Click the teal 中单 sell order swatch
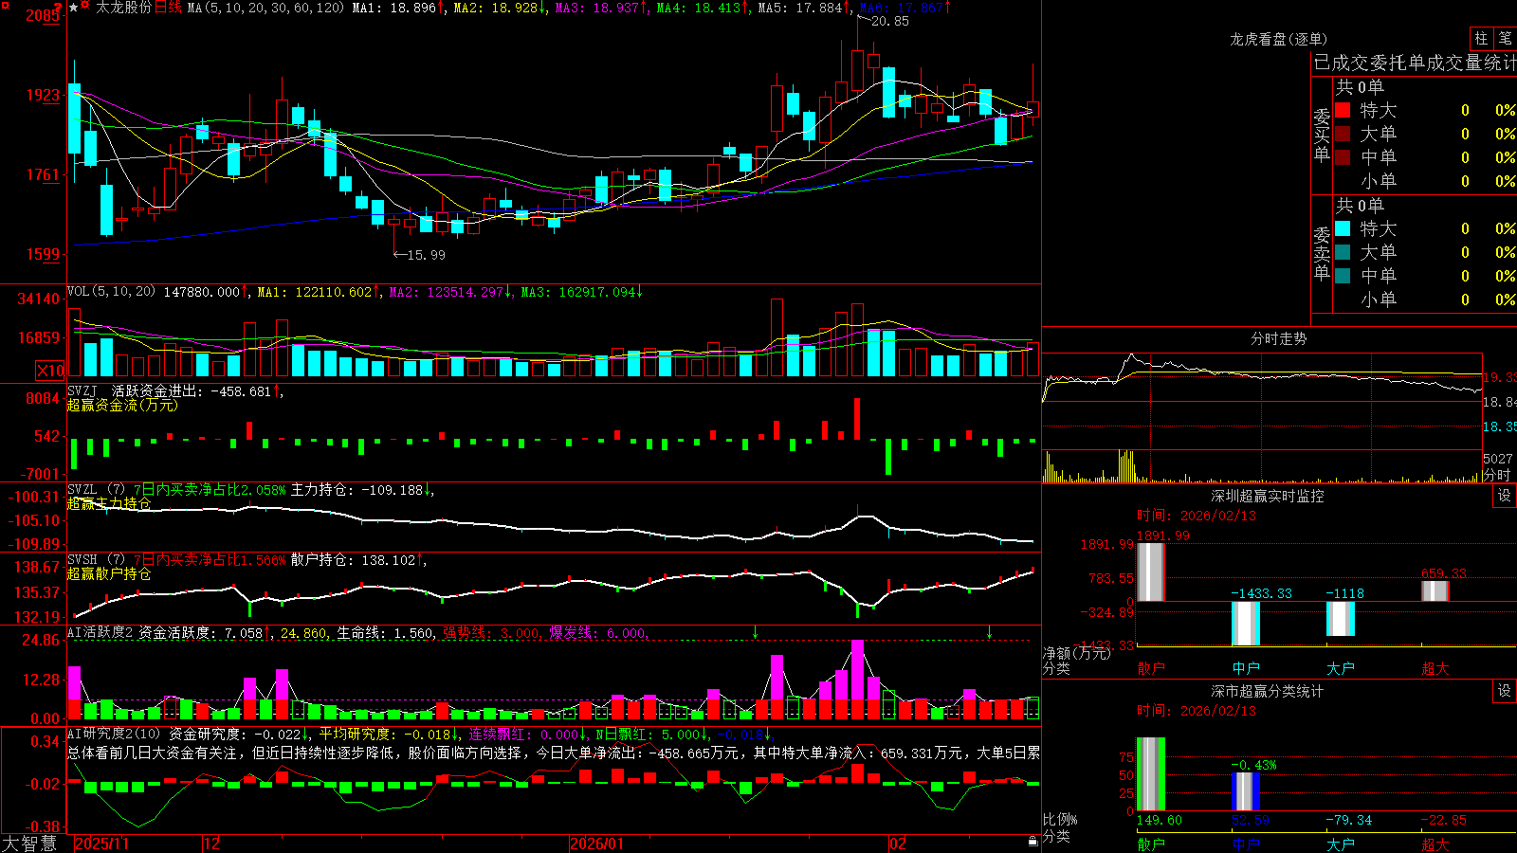The height and width of the screenshot is (853, 1517). [1343, 276]
